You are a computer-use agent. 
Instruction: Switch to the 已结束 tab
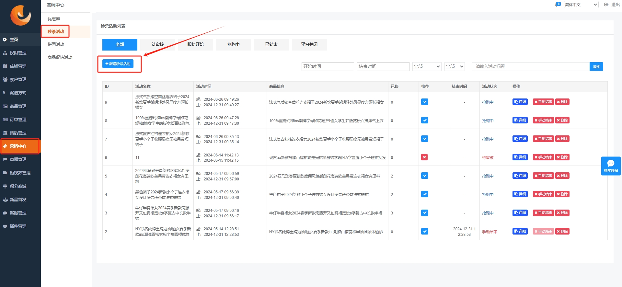click(271, 45)
